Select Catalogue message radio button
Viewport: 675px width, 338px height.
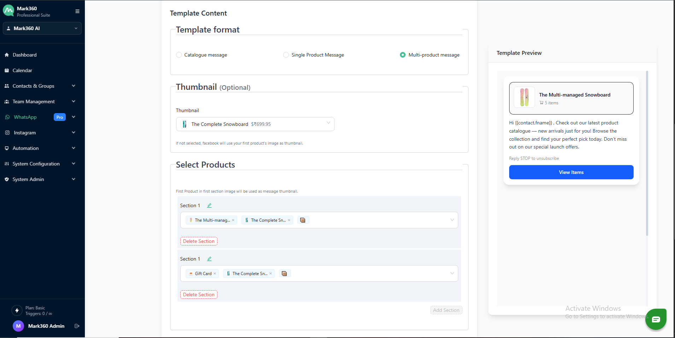click(179, 55)
